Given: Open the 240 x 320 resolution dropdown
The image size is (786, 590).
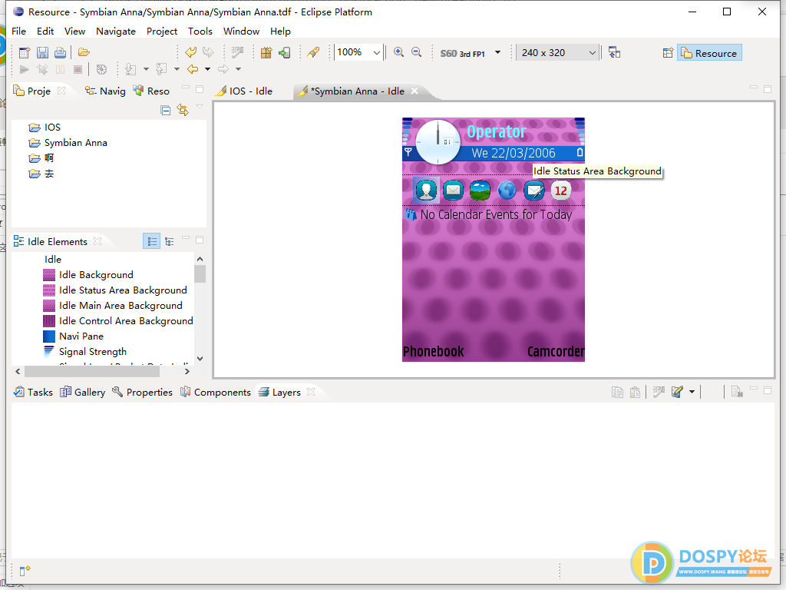Looking at the screenshot, I should click(592, 53).
